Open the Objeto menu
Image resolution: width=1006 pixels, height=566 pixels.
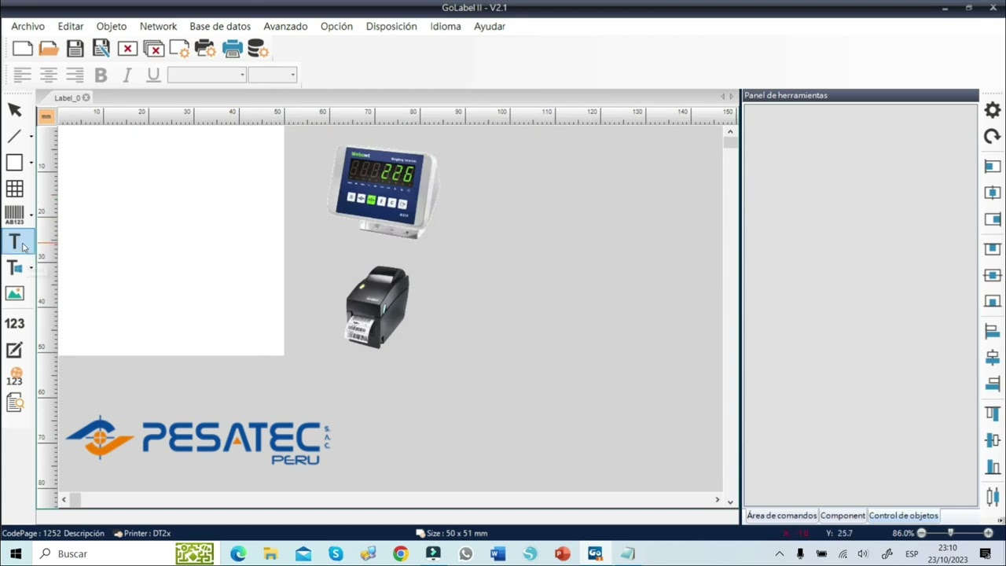pos(112,26)
